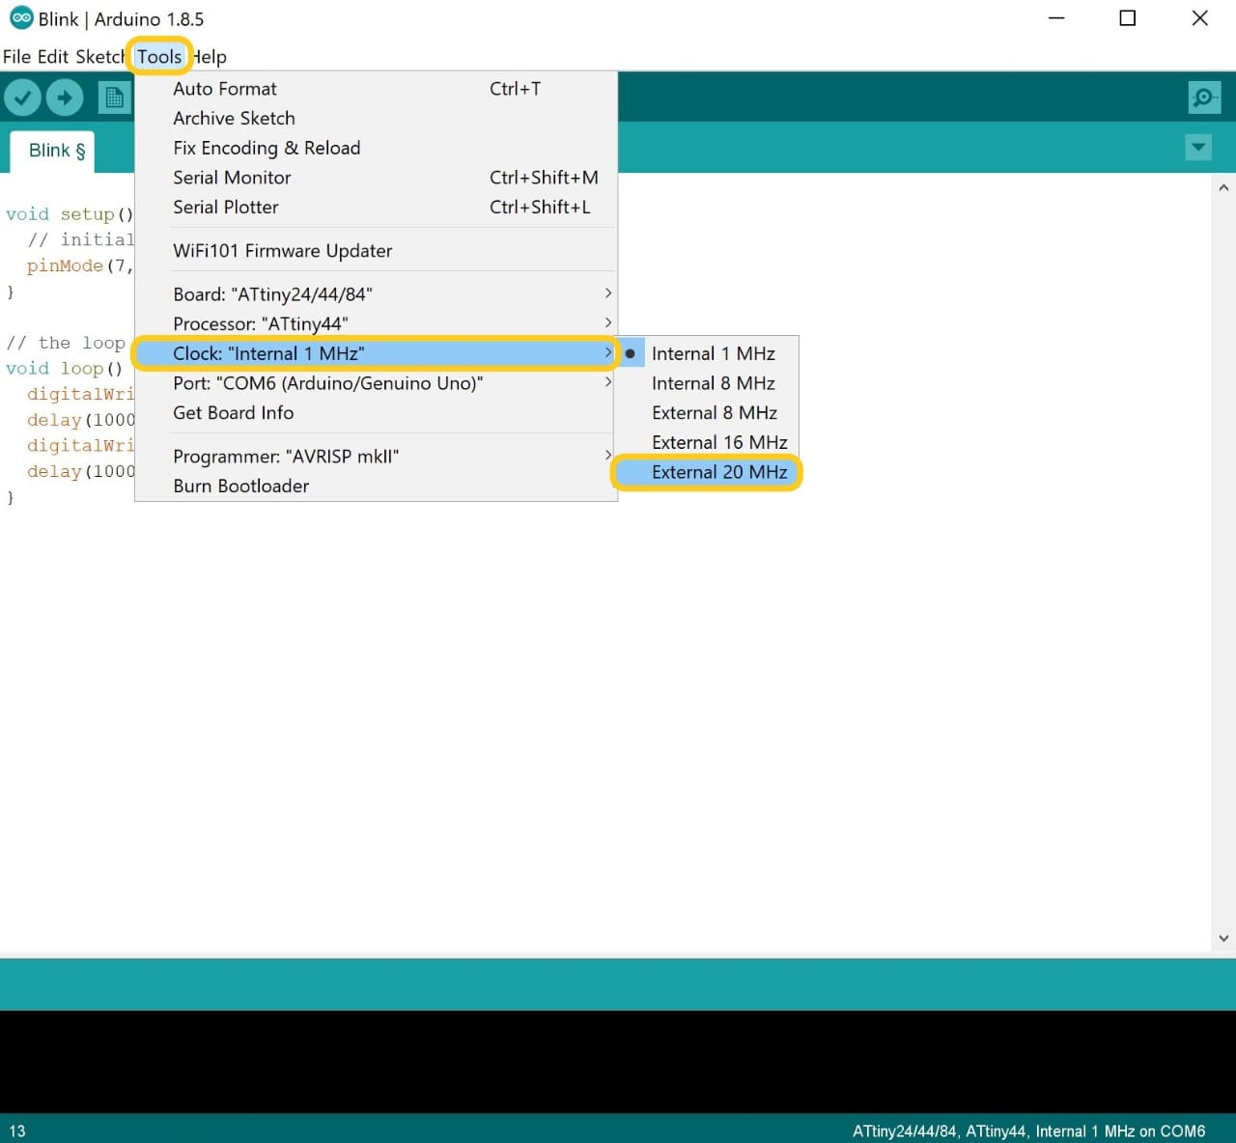
Task: Launch WiFi101 Firmware Updater
Action: [375, 251]
